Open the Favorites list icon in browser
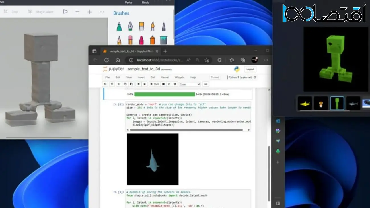The height and width of the screenshot is (208, 370). click(x=232, y=60)
